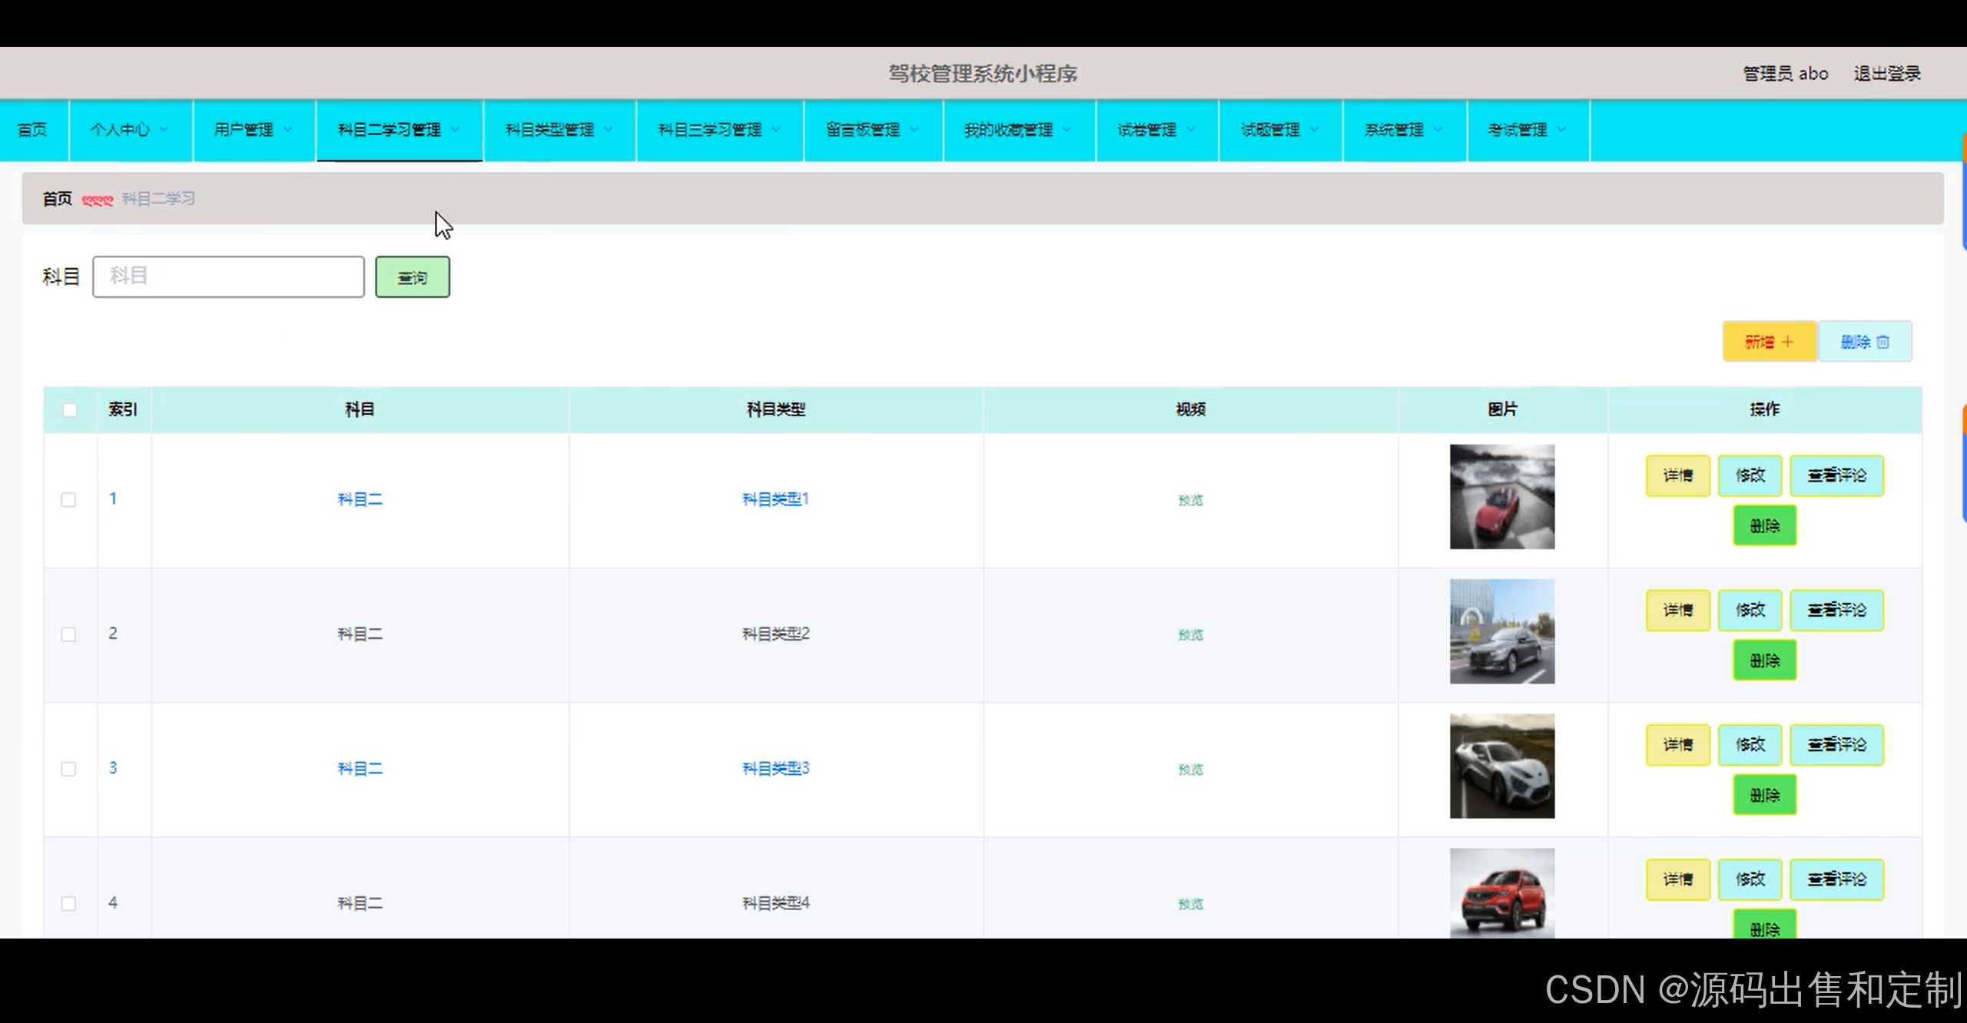Click the 查询 search button
The width and height of the screenshot is (1967, 1023).
tap(412, 277)
